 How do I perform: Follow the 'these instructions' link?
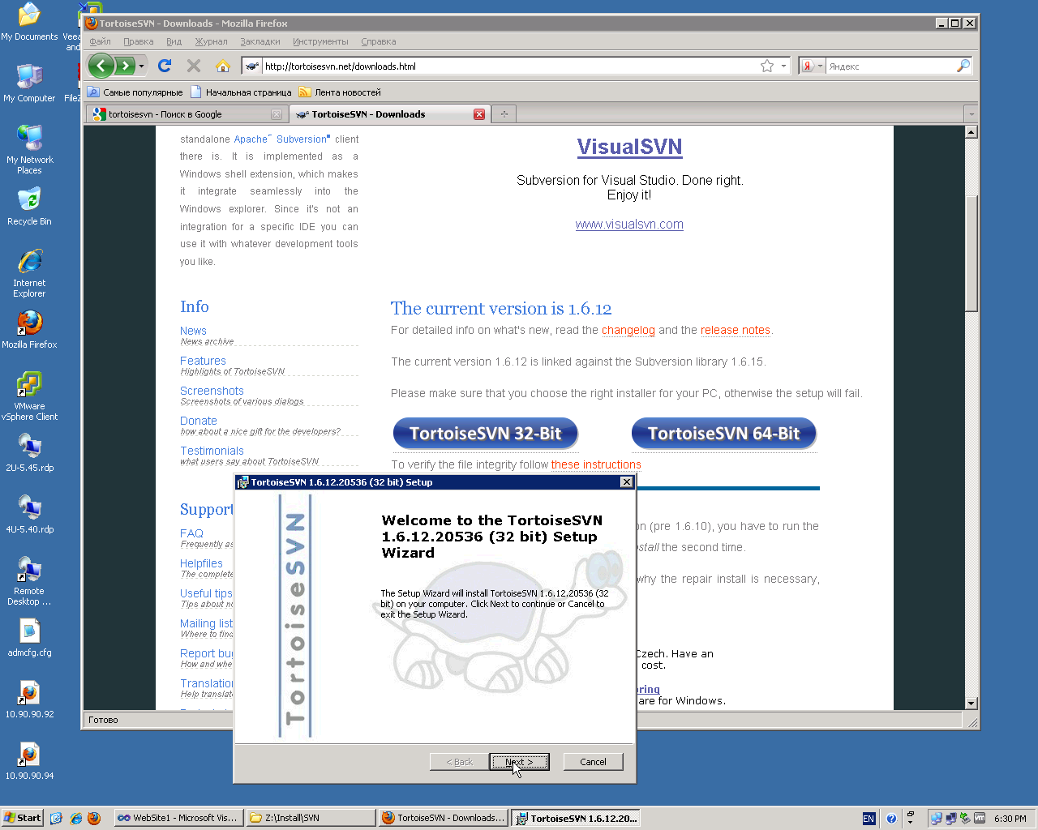(x=596, y=464)
